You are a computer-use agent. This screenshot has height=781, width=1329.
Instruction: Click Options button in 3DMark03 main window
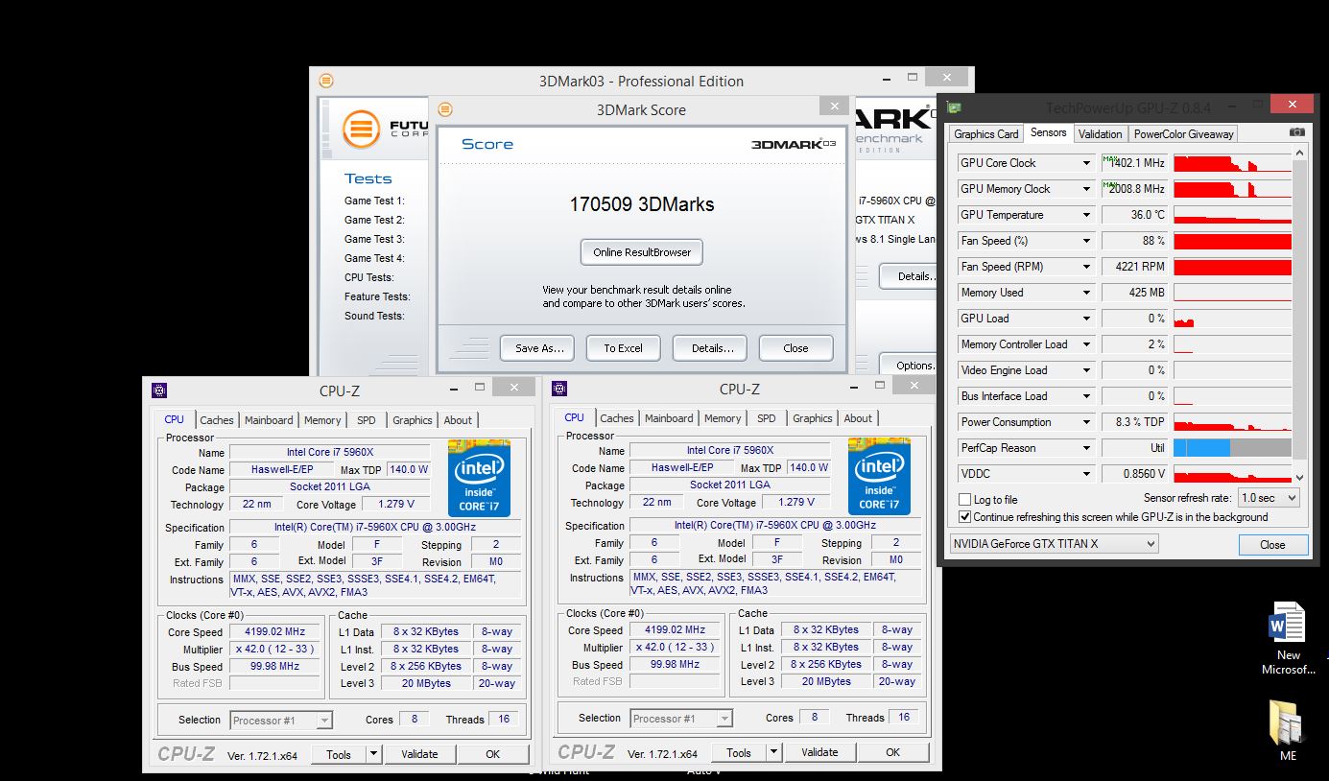[x=910, y=365]
